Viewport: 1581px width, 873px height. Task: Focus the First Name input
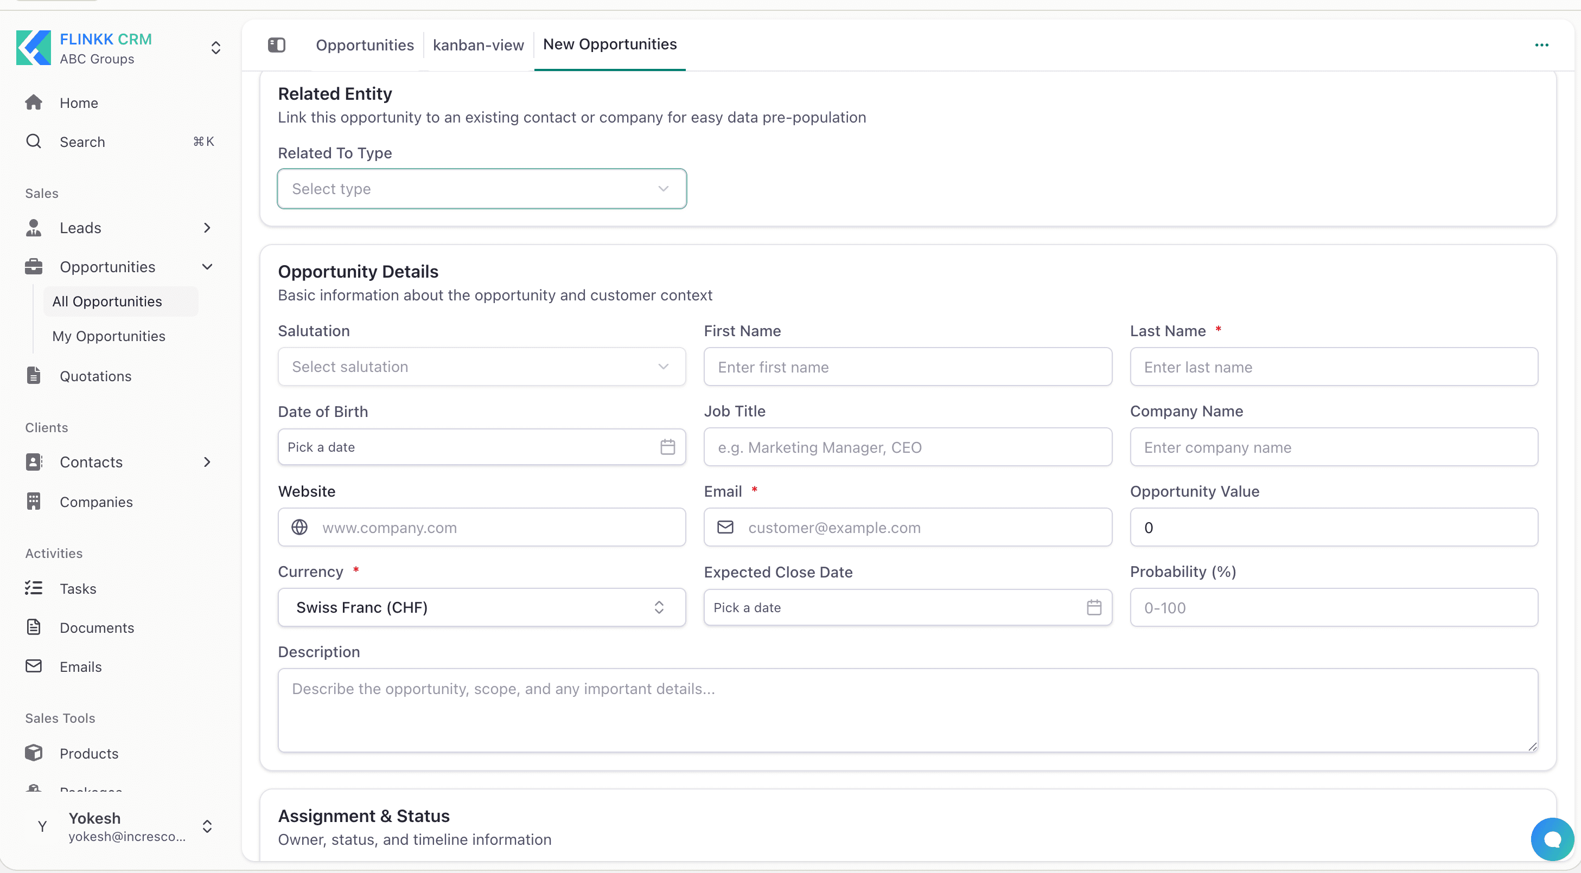(x=908, y=367)
